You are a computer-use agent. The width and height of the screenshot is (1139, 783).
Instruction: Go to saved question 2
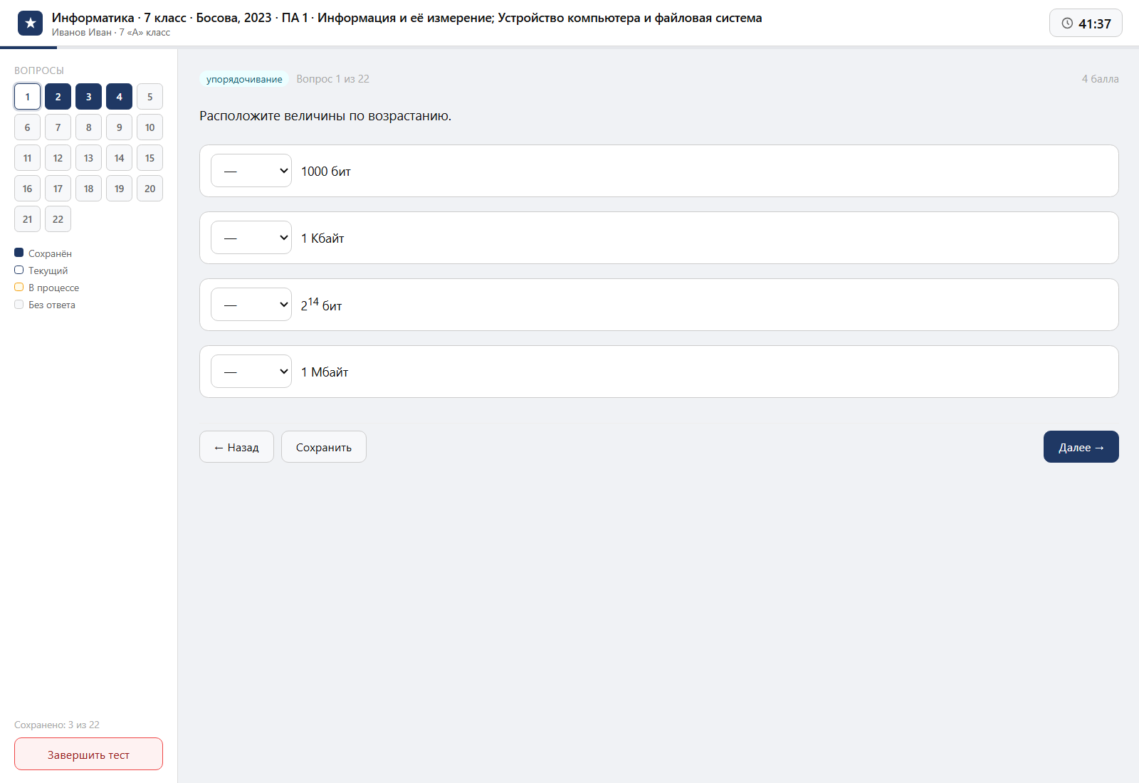point(58,97)
